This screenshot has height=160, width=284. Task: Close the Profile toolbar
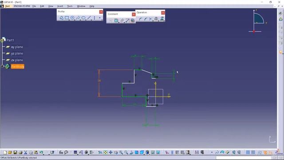(x=101, y=12)
